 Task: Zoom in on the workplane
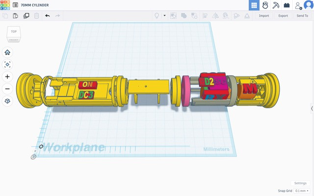(x=7, y=76)
